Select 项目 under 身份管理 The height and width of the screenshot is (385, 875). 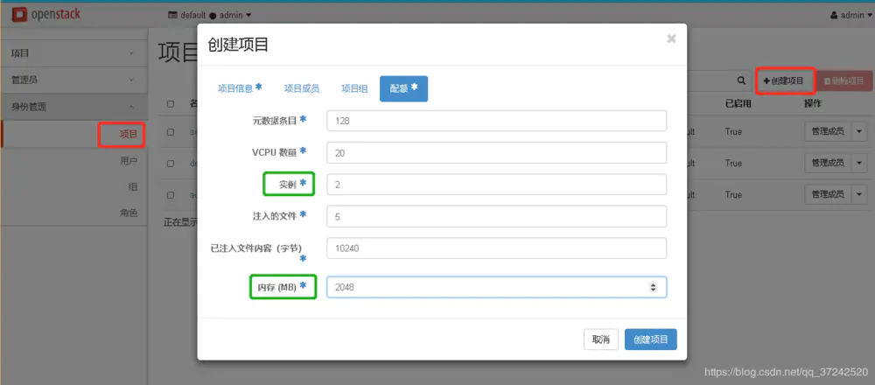[129, 134]
